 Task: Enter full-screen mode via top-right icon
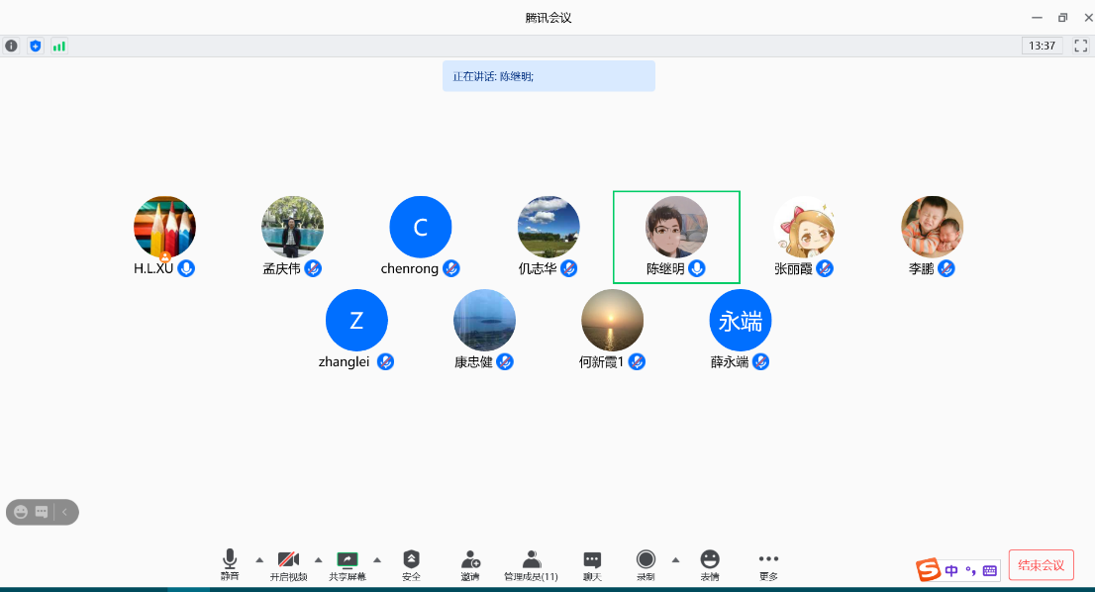point(1081,46)
